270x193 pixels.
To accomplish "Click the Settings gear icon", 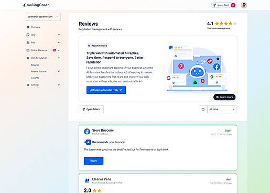I will point(28,85).
